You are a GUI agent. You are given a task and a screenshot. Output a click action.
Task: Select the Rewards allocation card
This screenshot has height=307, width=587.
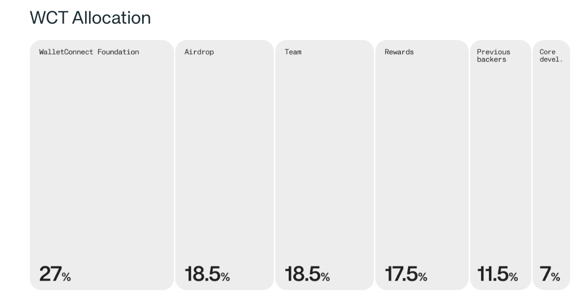422,165
